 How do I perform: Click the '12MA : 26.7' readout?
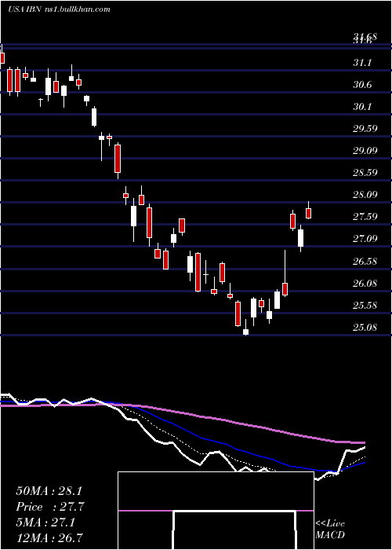click(x=49, y=538)
